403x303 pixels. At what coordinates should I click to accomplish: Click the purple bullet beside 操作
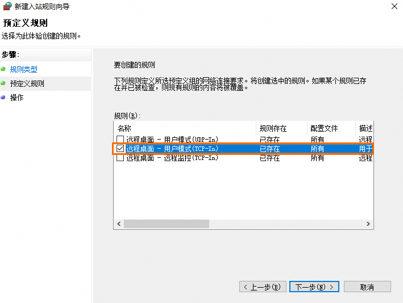[x=3, y=98]
